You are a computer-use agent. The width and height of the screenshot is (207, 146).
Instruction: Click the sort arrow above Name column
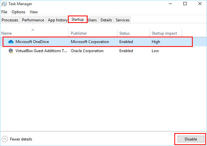tap(33, 30)
